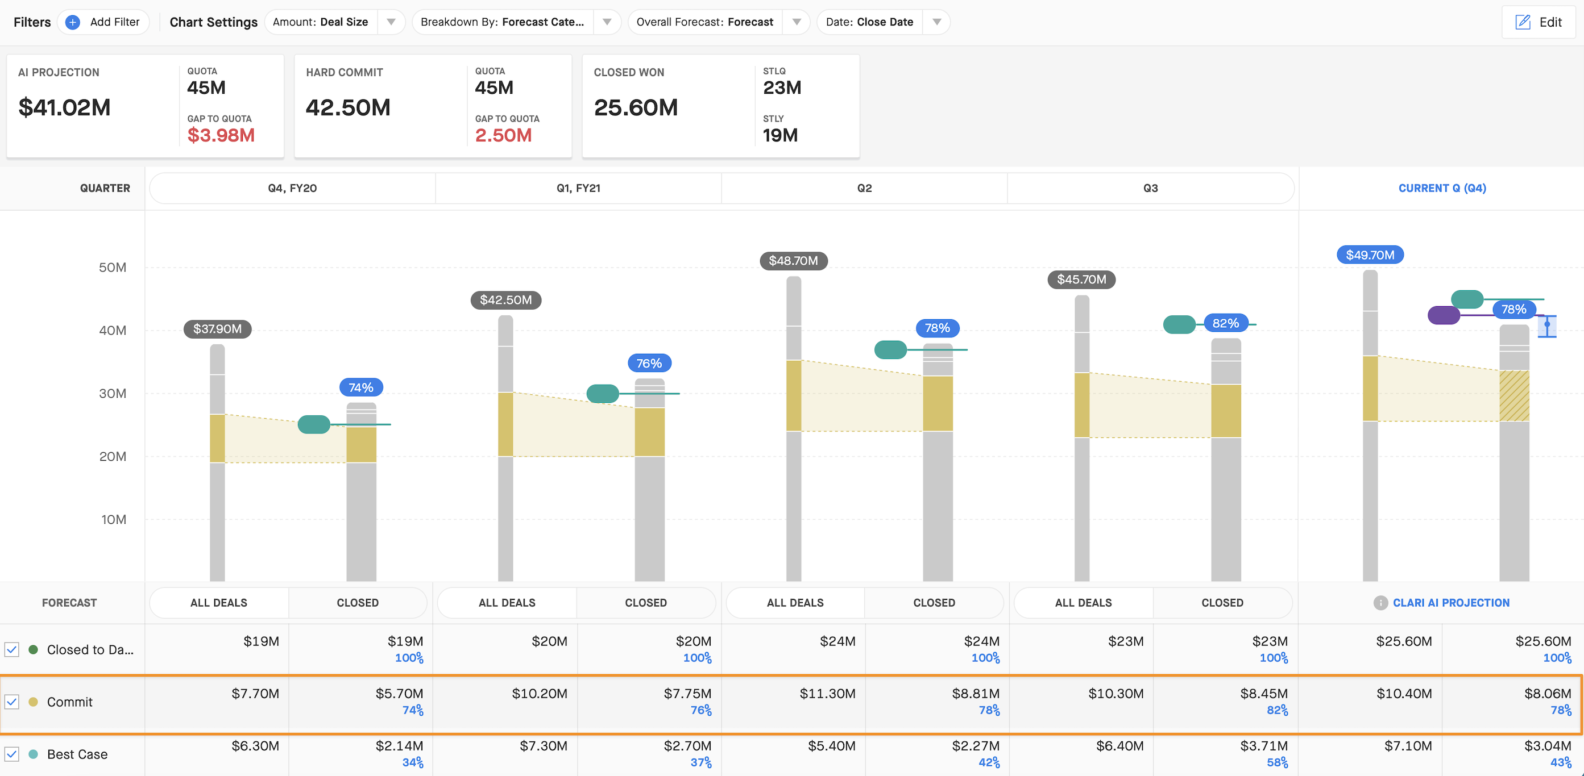Click the 82% badge in Q3 chart
Image resolution: width=1584 pixels, height=776 pixels.
(1225, 323)
